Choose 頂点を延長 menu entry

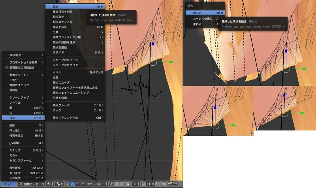[x=75, y=27]
